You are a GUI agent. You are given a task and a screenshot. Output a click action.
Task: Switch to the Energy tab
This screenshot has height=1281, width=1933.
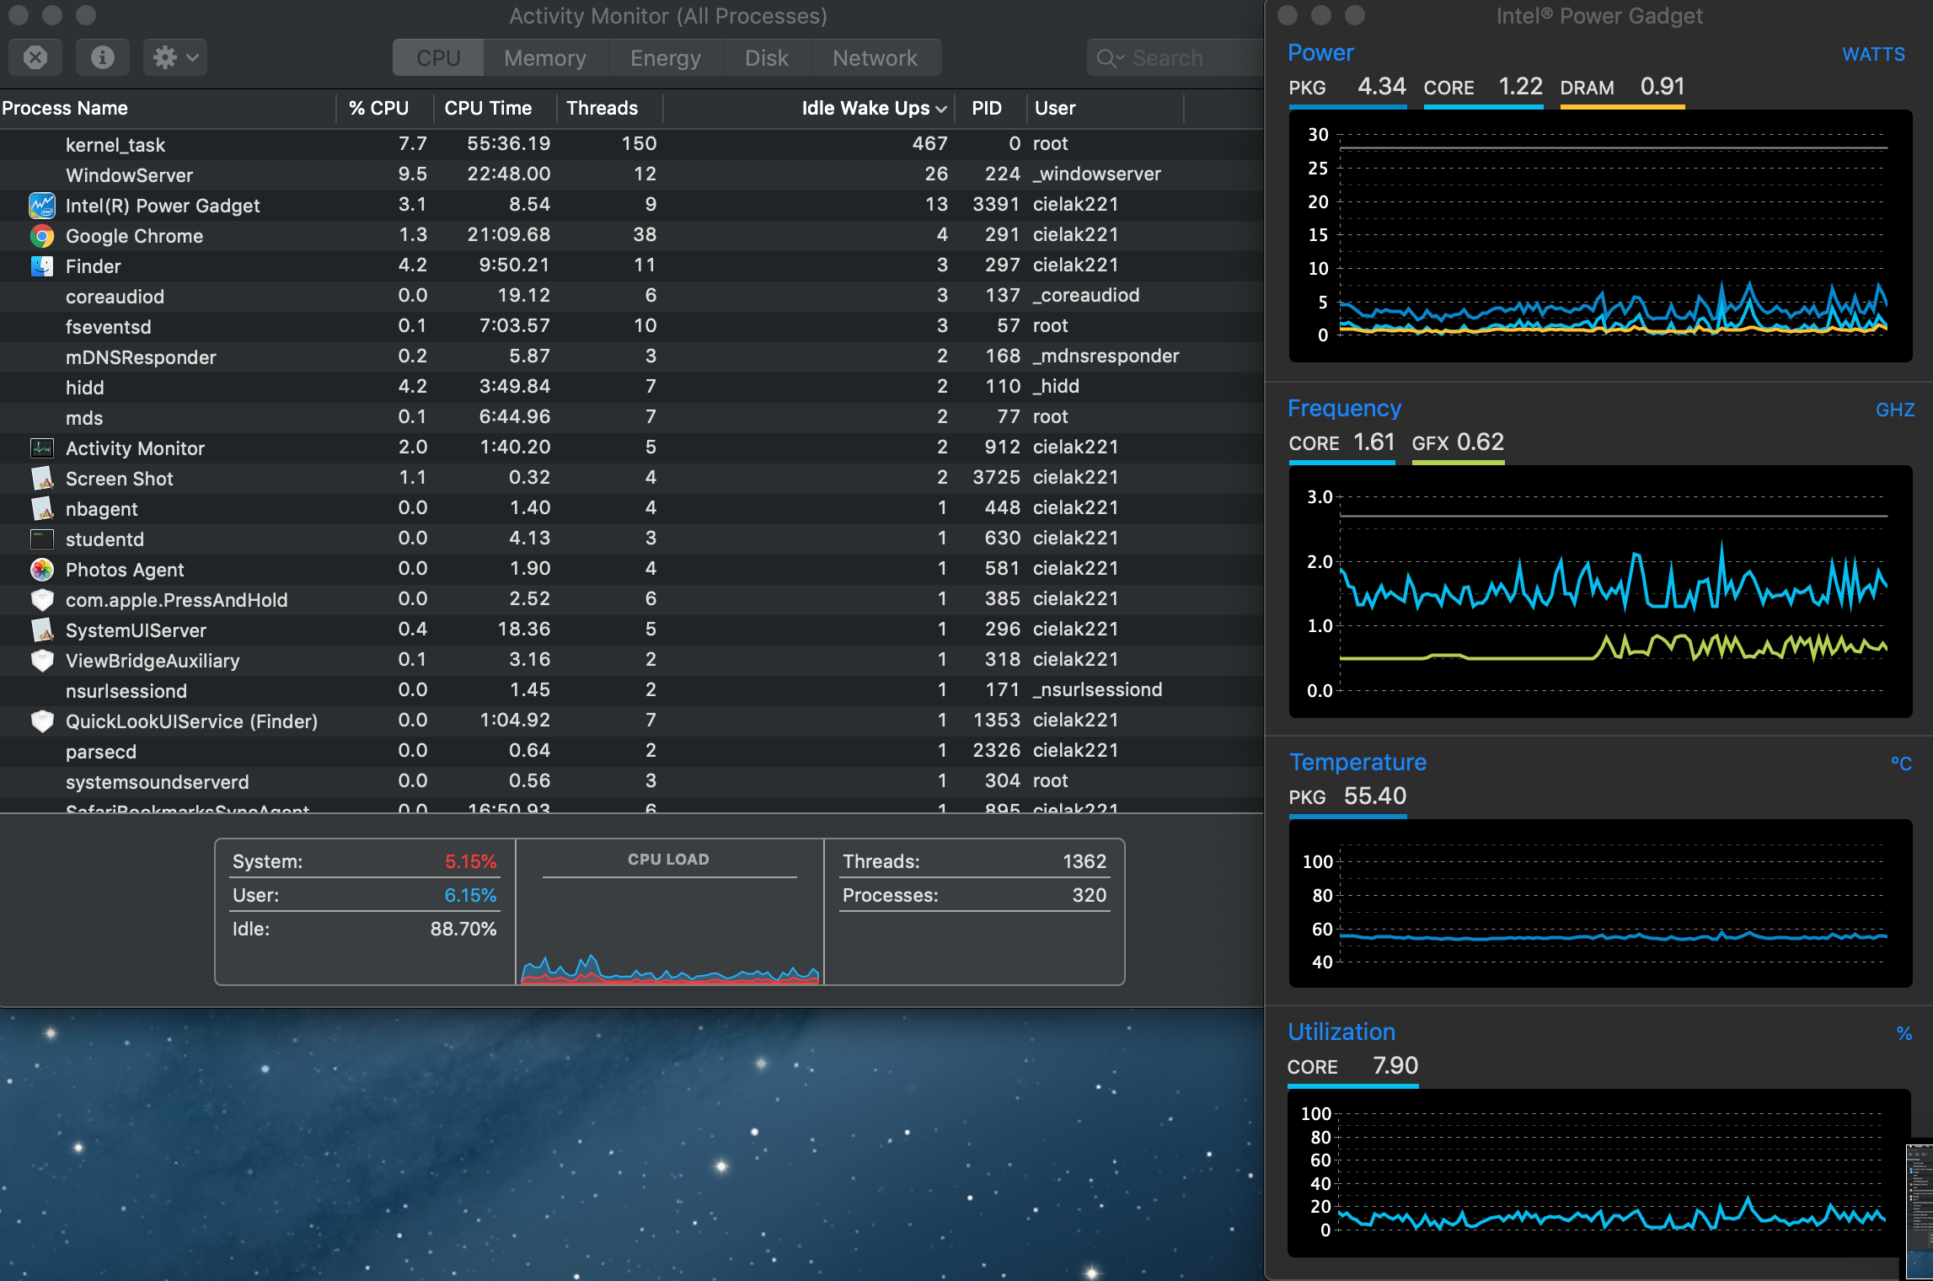[665, 57]
